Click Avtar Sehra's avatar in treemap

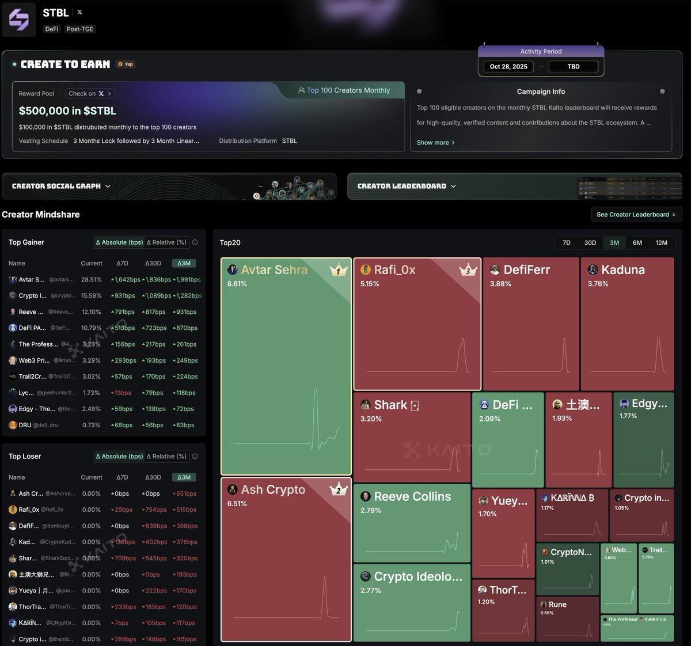pos(233,269)
